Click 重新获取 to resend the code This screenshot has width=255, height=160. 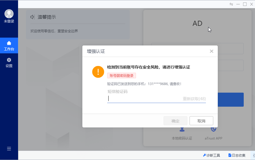(194, 99)
